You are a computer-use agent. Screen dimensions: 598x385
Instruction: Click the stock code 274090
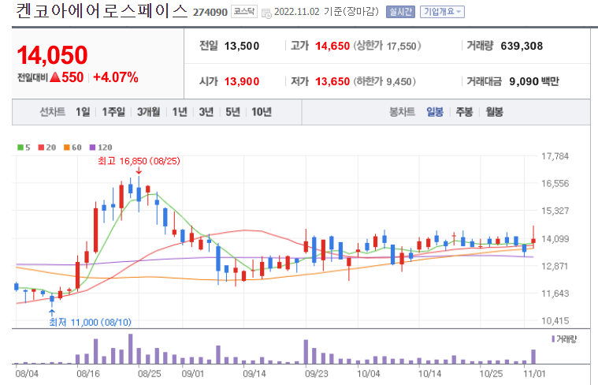[210, 13]
